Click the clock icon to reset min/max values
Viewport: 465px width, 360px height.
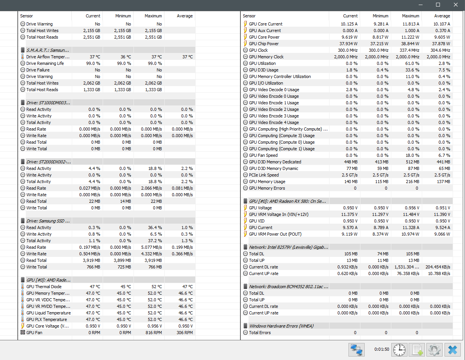tap(399, 350)
